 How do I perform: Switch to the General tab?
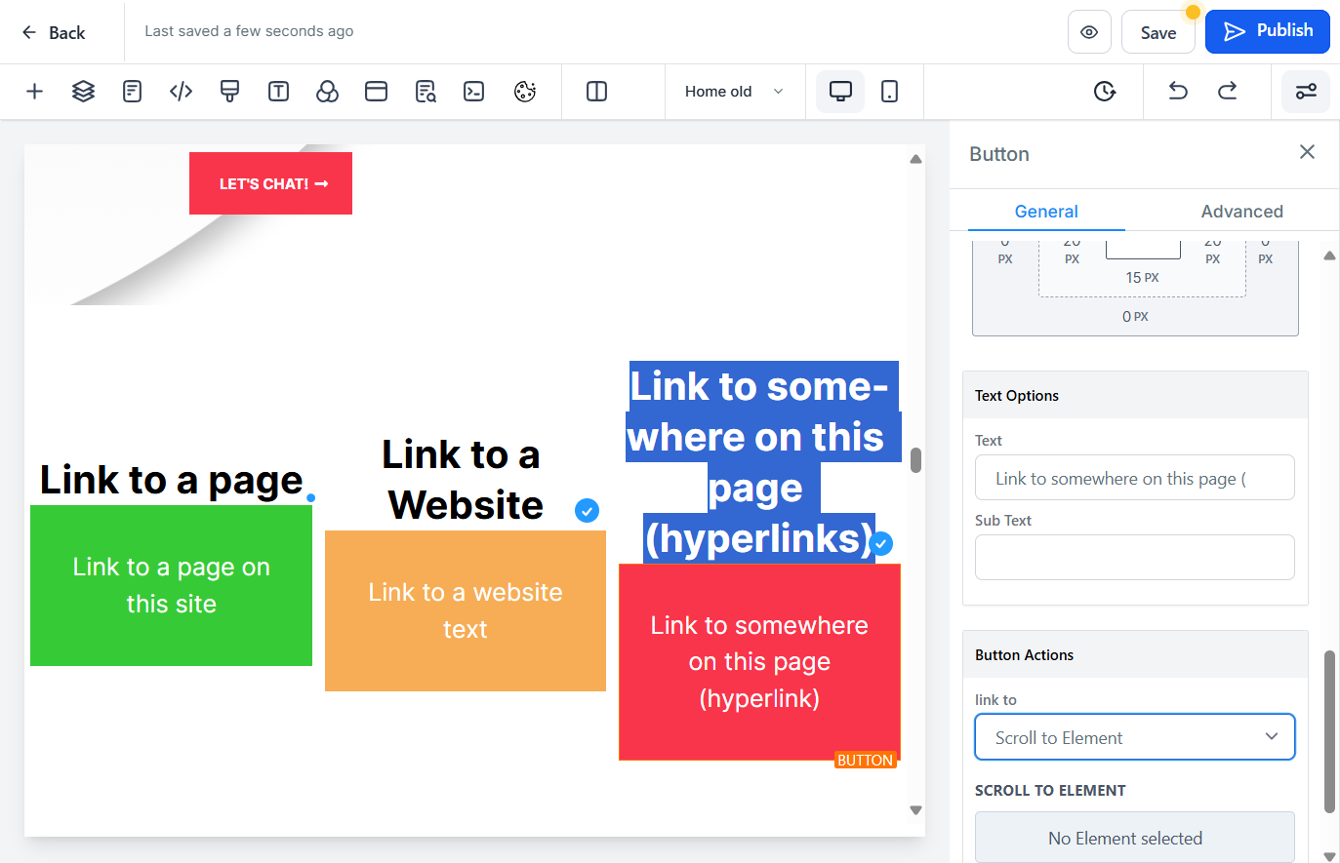coord(1046,212)
